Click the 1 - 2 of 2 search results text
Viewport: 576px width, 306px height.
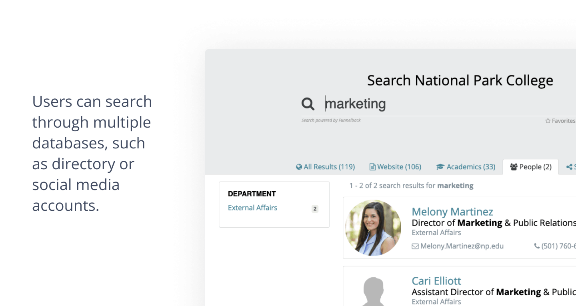[411, 186]
